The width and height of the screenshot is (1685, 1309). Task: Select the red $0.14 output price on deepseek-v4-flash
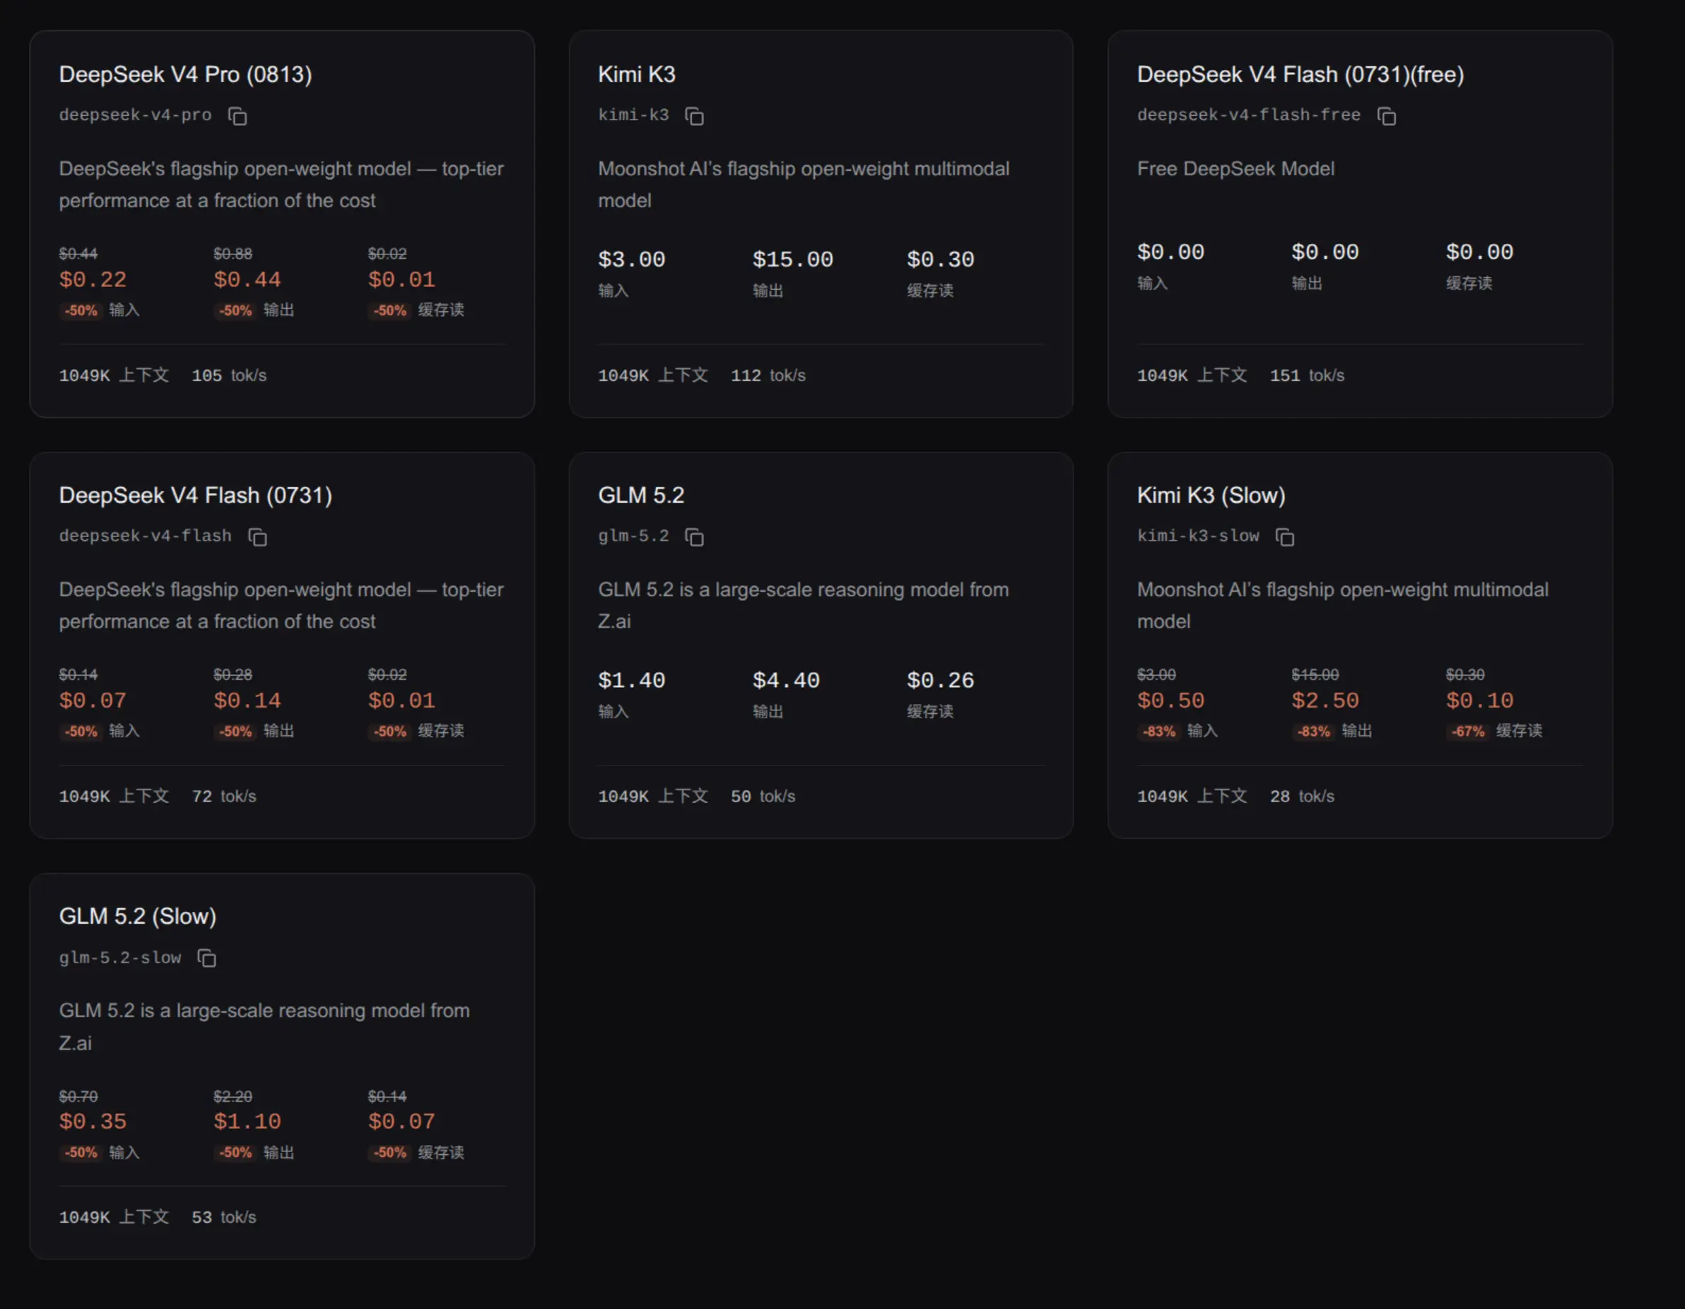coord(247,700)
